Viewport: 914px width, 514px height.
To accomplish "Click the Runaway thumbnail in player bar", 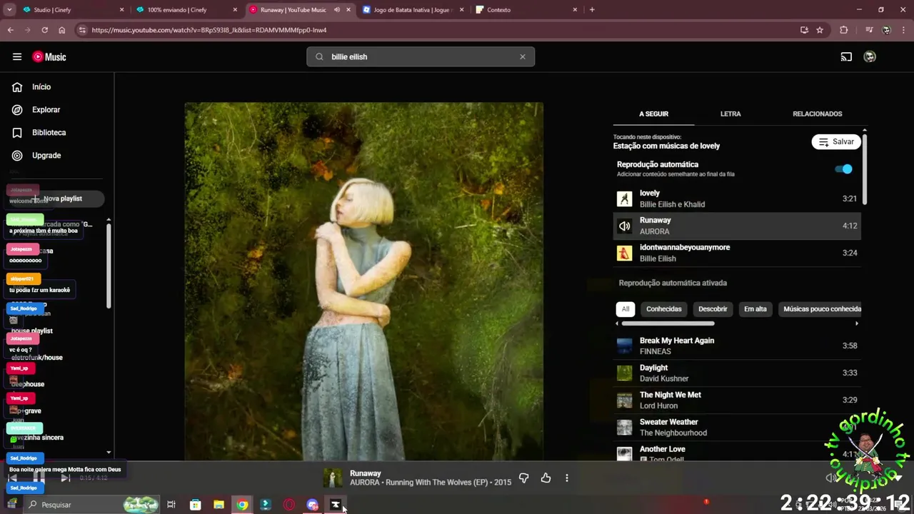I will pyautogui.click(x=333, y=478).
